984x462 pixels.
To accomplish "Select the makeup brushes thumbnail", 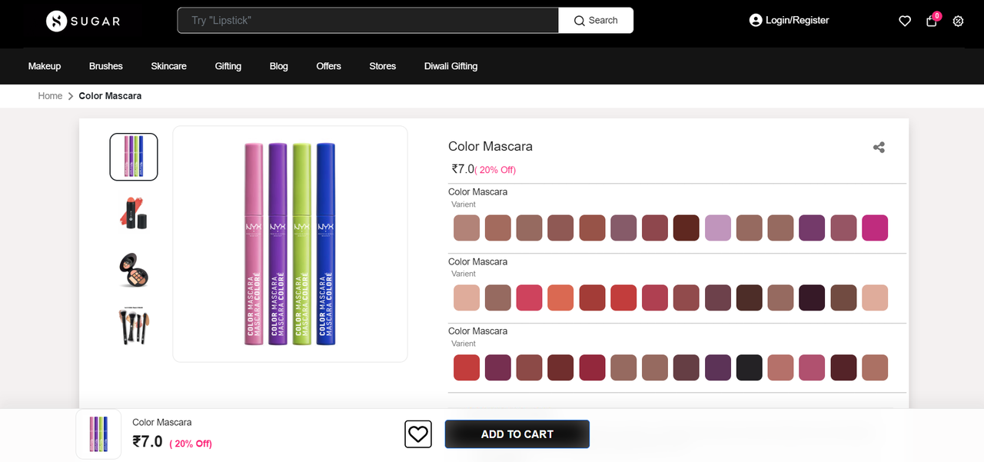I will (x=134, y=326).
